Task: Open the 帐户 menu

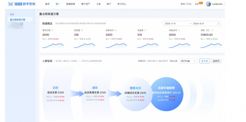Action: point(109,4)
